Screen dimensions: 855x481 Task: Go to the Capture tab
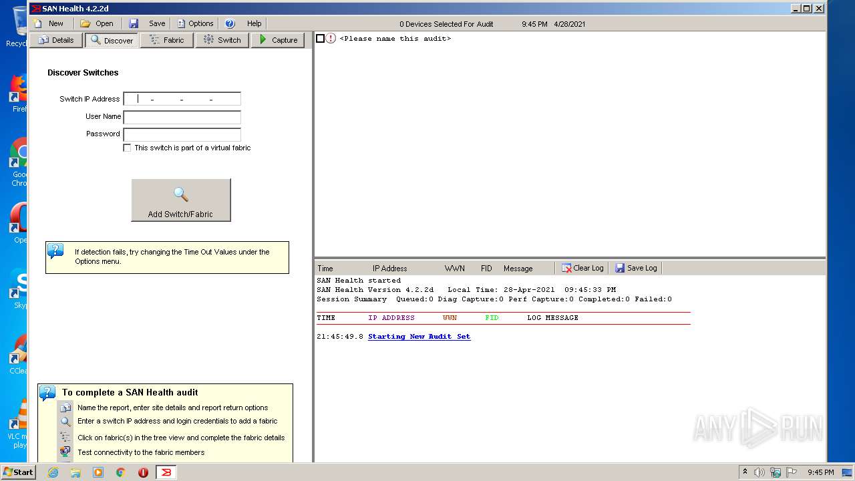pyautogui.click(x=278, y=40)
